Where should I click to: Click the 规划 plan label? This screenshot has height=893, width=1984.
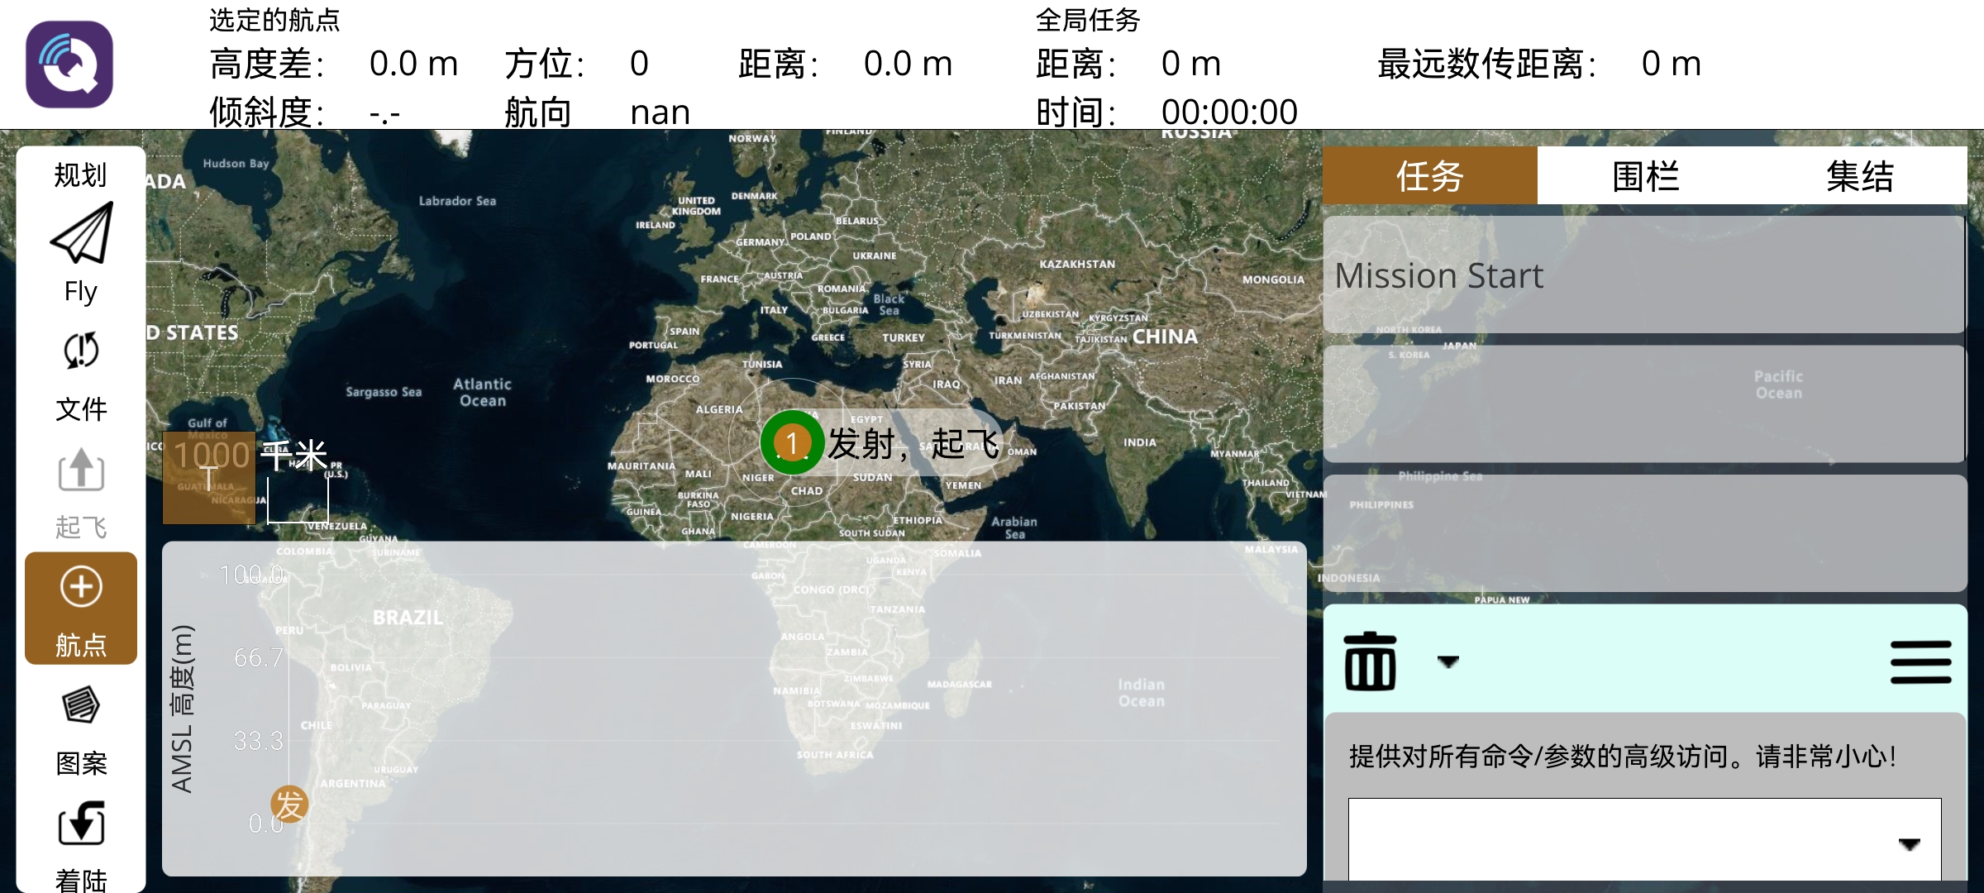point(80,174)
